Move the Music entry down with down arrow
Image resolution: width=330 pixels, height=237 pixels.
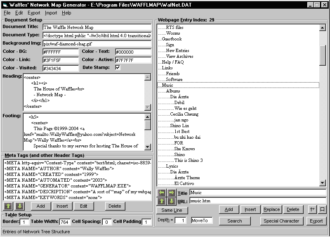[x=171, y=201]
